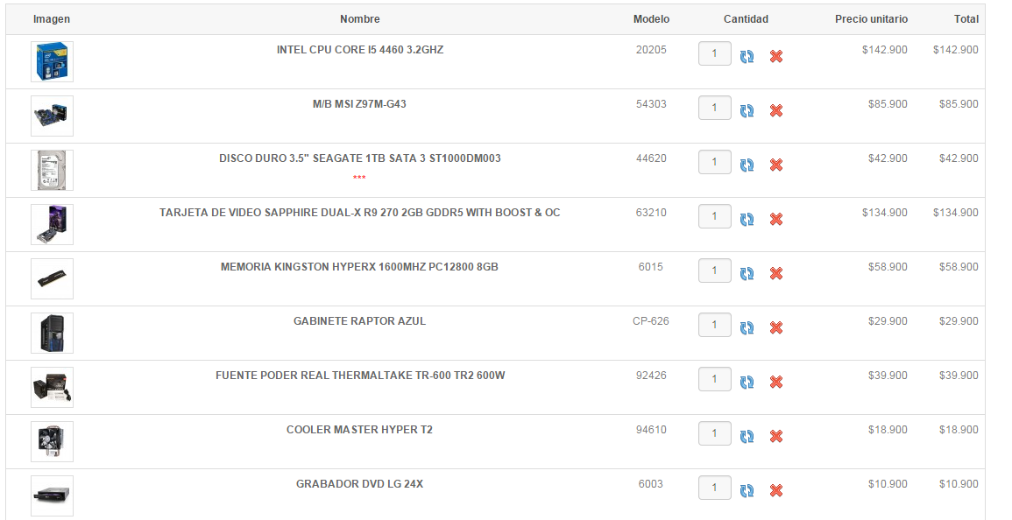
Task: Click the Imagen column header
Action: [52, 19]
